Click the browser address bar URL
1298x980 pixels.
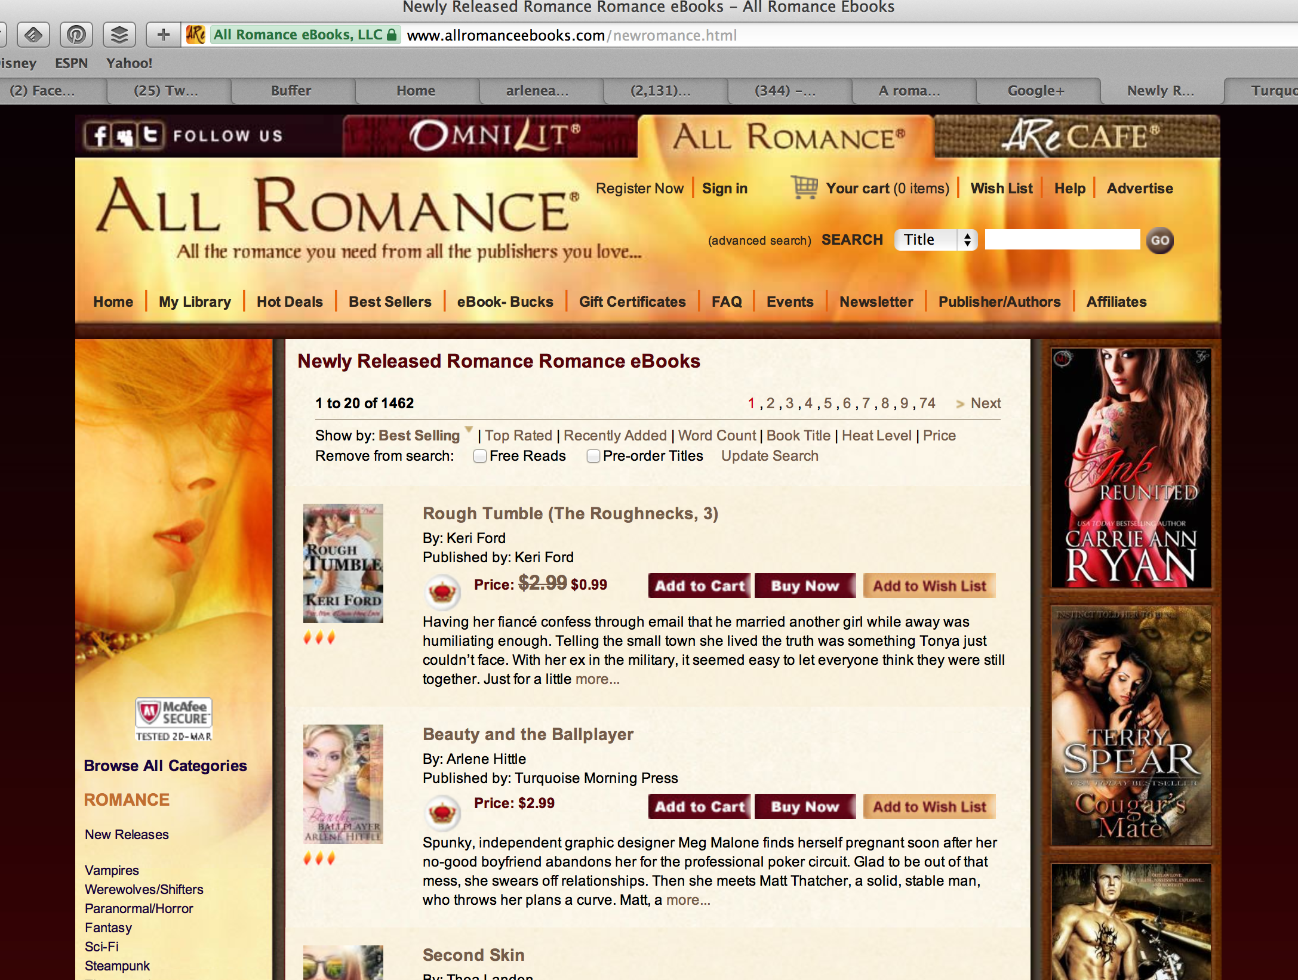pos(571,35)
